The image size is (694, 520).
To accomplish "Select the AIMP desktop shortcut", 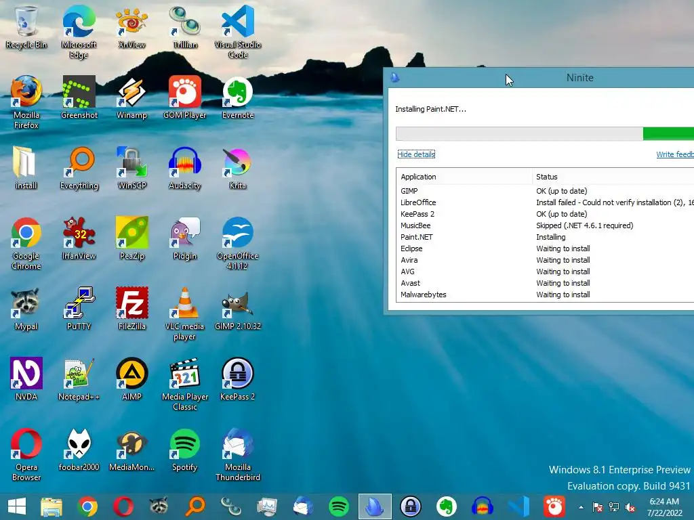I will pyautogui.click(x=131, y=379).
